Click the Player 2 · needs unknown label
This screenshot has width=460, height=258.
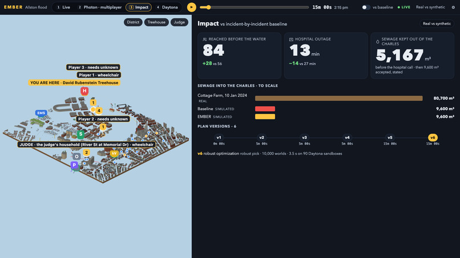point(103,119)
